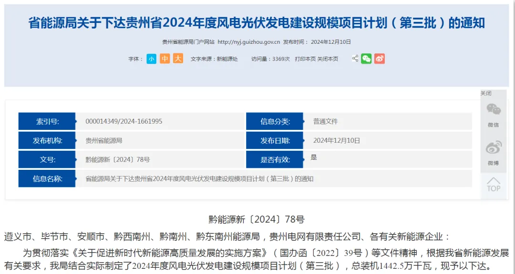This screenshot has height=274, width=515.
Task: Click the article headline title text
Action: click(257, 23)
